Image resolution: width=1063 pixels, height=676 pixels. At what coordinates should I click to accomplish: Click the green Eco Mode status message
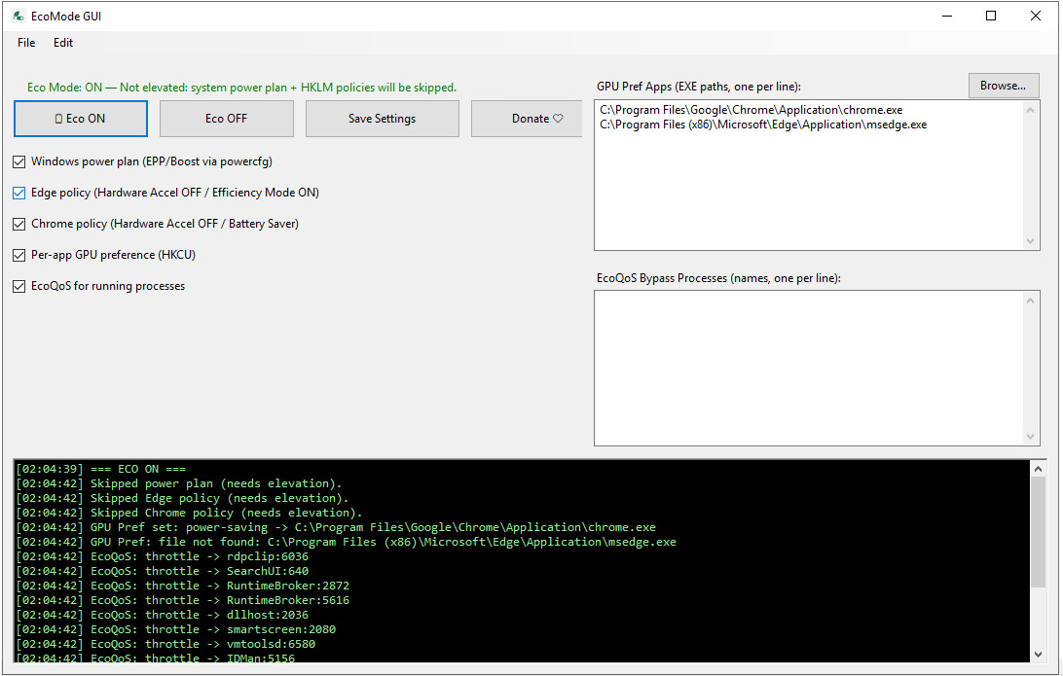pos(242,88)
